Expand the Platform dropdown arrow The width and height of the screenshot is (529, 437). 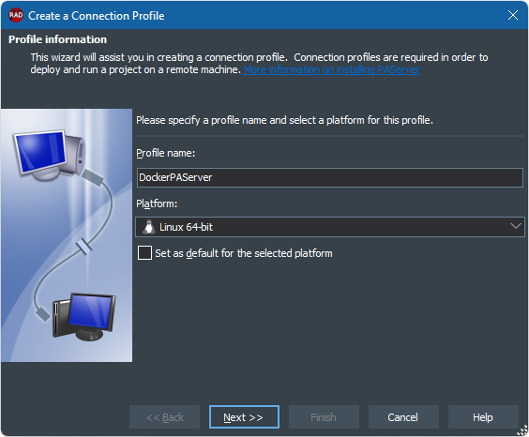coord(516,227)
